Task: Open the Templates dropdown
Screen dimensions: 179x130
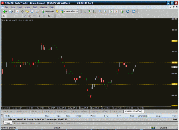Action: 134,11
